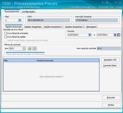Screen dimensions: 123x113
Task: Click the Período Encerrado column header
Action: click(68, 60)
